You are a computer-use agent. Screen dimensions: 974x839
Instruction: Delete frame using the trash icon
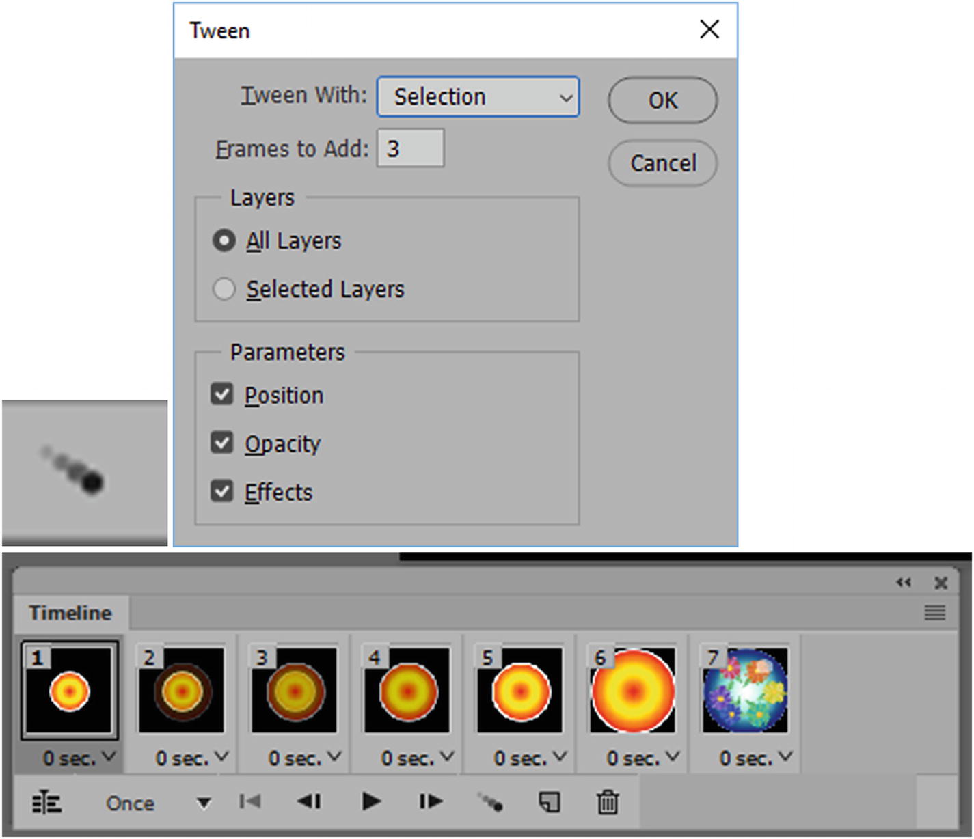pos(607,802)
